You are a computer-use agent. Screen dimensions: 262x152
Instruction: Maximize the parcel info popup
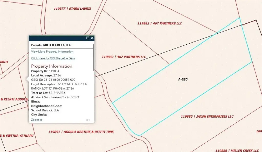[88, 38]
